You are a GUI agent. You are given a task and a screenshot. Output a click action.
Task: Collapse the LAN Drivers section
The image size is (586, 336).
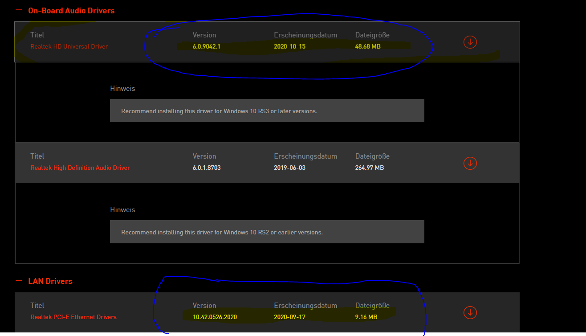point(19,281)
